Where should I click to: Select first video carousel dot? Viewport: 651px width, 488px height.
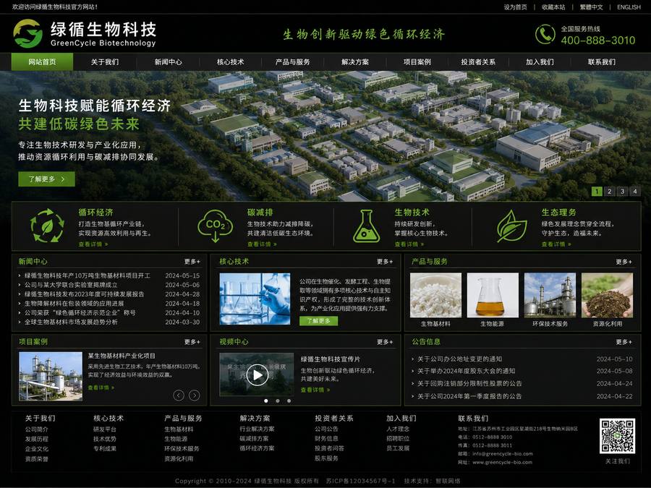pos(266,401)
